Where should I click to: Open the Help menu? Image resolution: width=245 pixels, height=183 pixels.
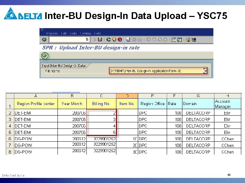(98, 34)
